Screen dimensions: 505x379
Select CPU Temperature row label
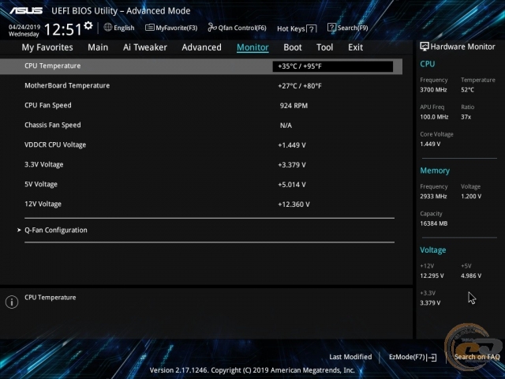[x=53, y=66]
